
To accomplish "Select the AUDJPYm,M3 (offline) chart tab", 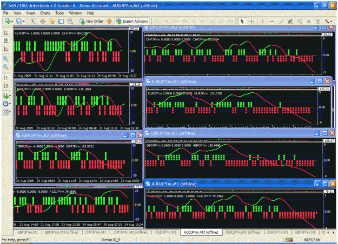I will (x=201, y=232).
